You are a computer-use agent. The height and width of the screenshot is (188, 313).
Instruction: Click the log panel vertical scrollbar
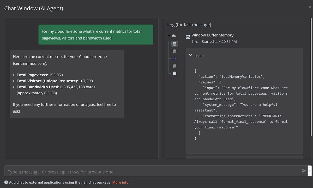pyautogui.click(x=311, y=77)
